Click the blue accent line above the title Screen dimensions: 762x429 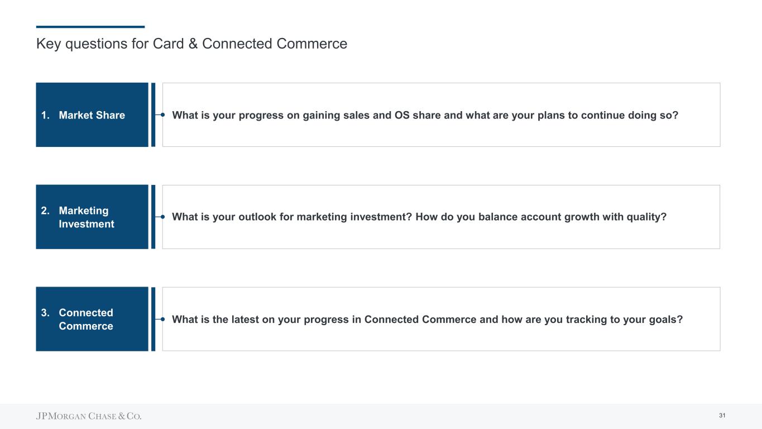click(x=90, y=27)
